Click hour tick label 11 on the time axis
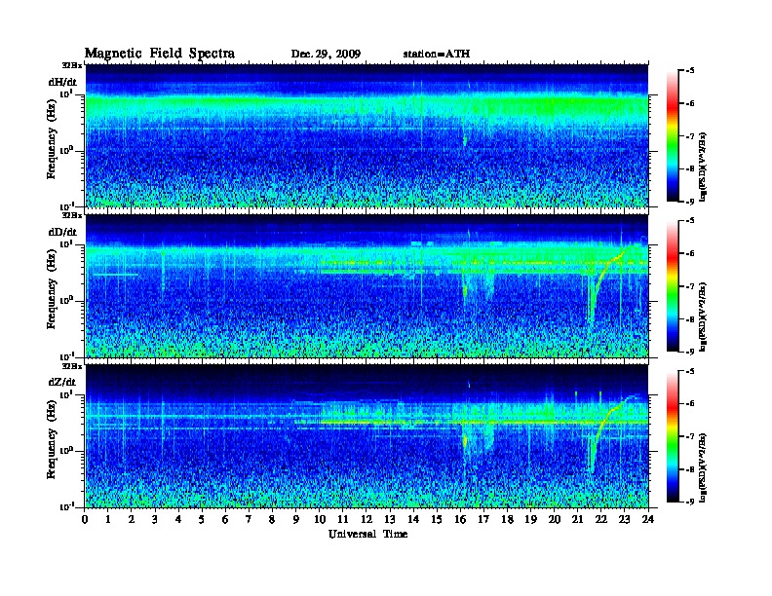 (343, 520)
